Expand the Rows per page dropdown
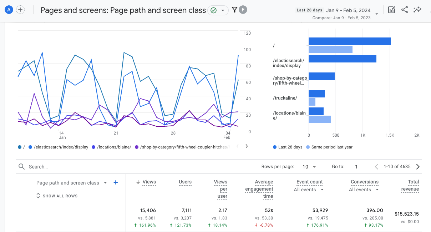The height and width of the screenshot is (232, 431). click(x=309, y=167)
